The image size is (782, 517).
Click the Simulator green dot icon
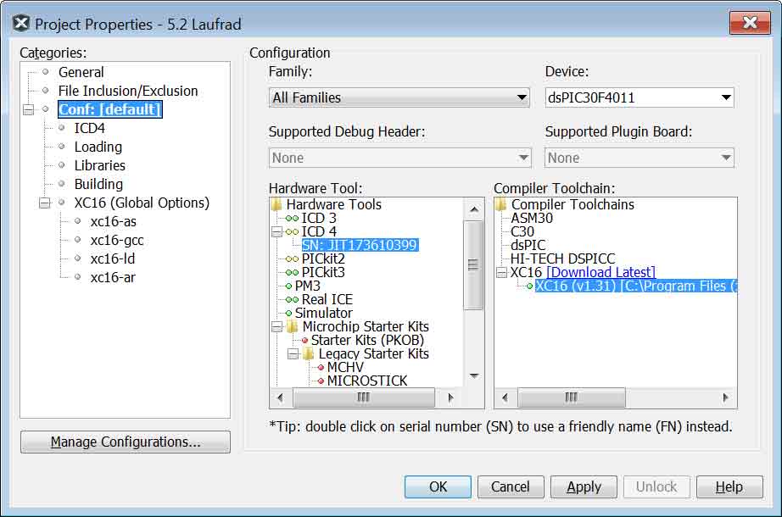[x=288, y=313]
